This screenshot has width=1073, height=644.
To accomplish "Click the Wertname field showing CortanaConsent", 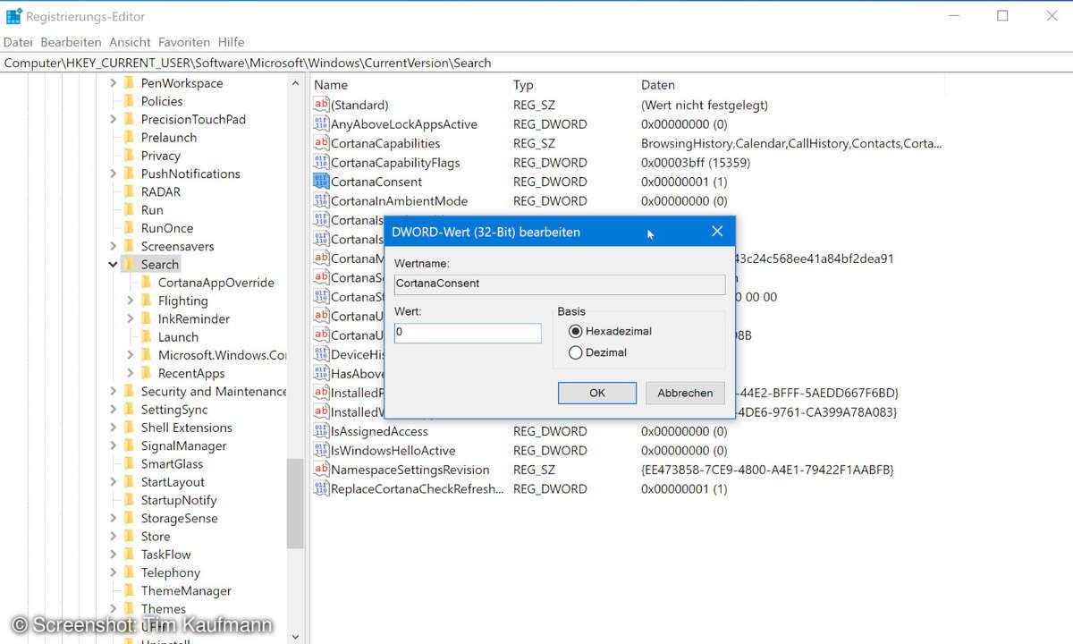I will (560, 284).
